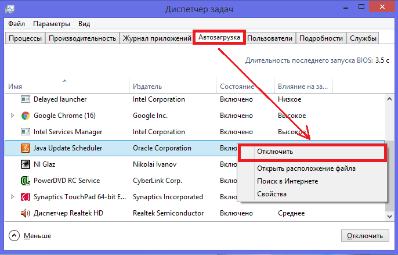The width and height of the screenshot is (398, 255).
Task: Select the Диспетчер Realtek HD row name
Action: click(68, 213)
